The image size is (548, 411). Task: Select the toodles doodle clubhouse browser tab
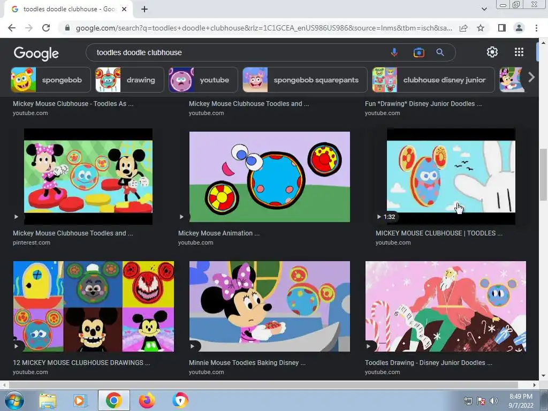[x=68, y=9]
